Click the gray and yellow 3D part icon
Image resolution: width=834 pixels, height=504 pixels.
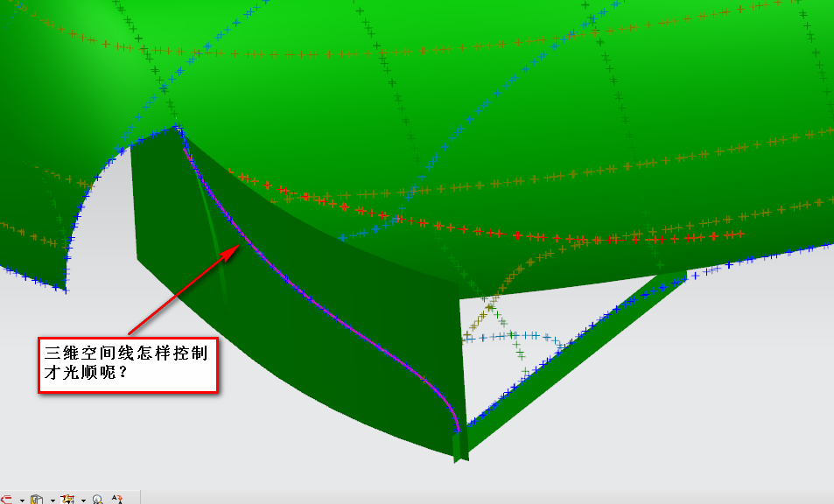coord(37,500)
